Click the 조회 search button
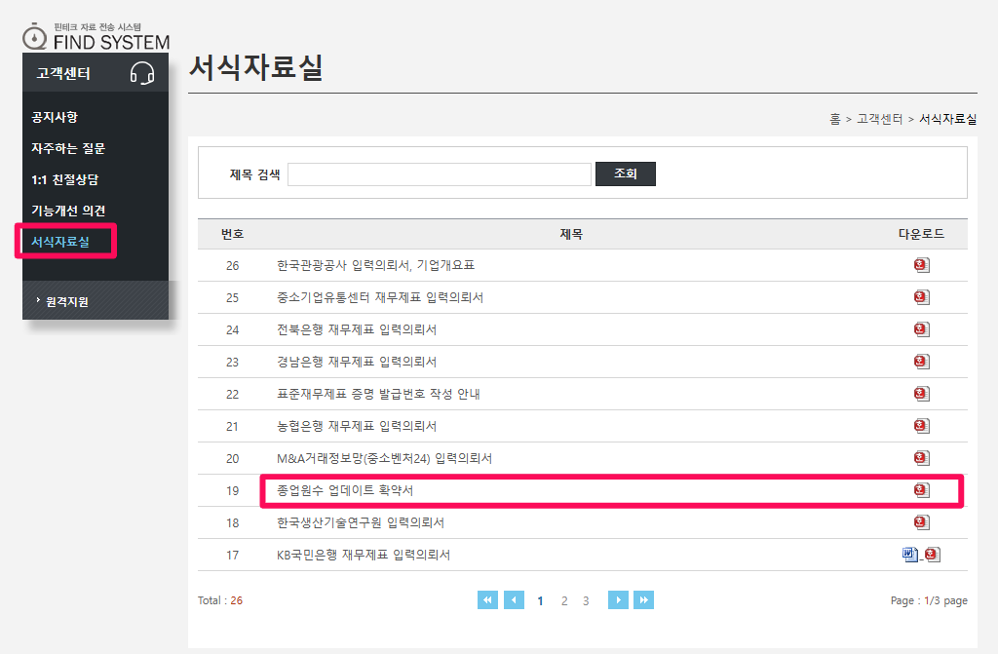The width and height of the screenshot is (998, 654). coord(625,173)
